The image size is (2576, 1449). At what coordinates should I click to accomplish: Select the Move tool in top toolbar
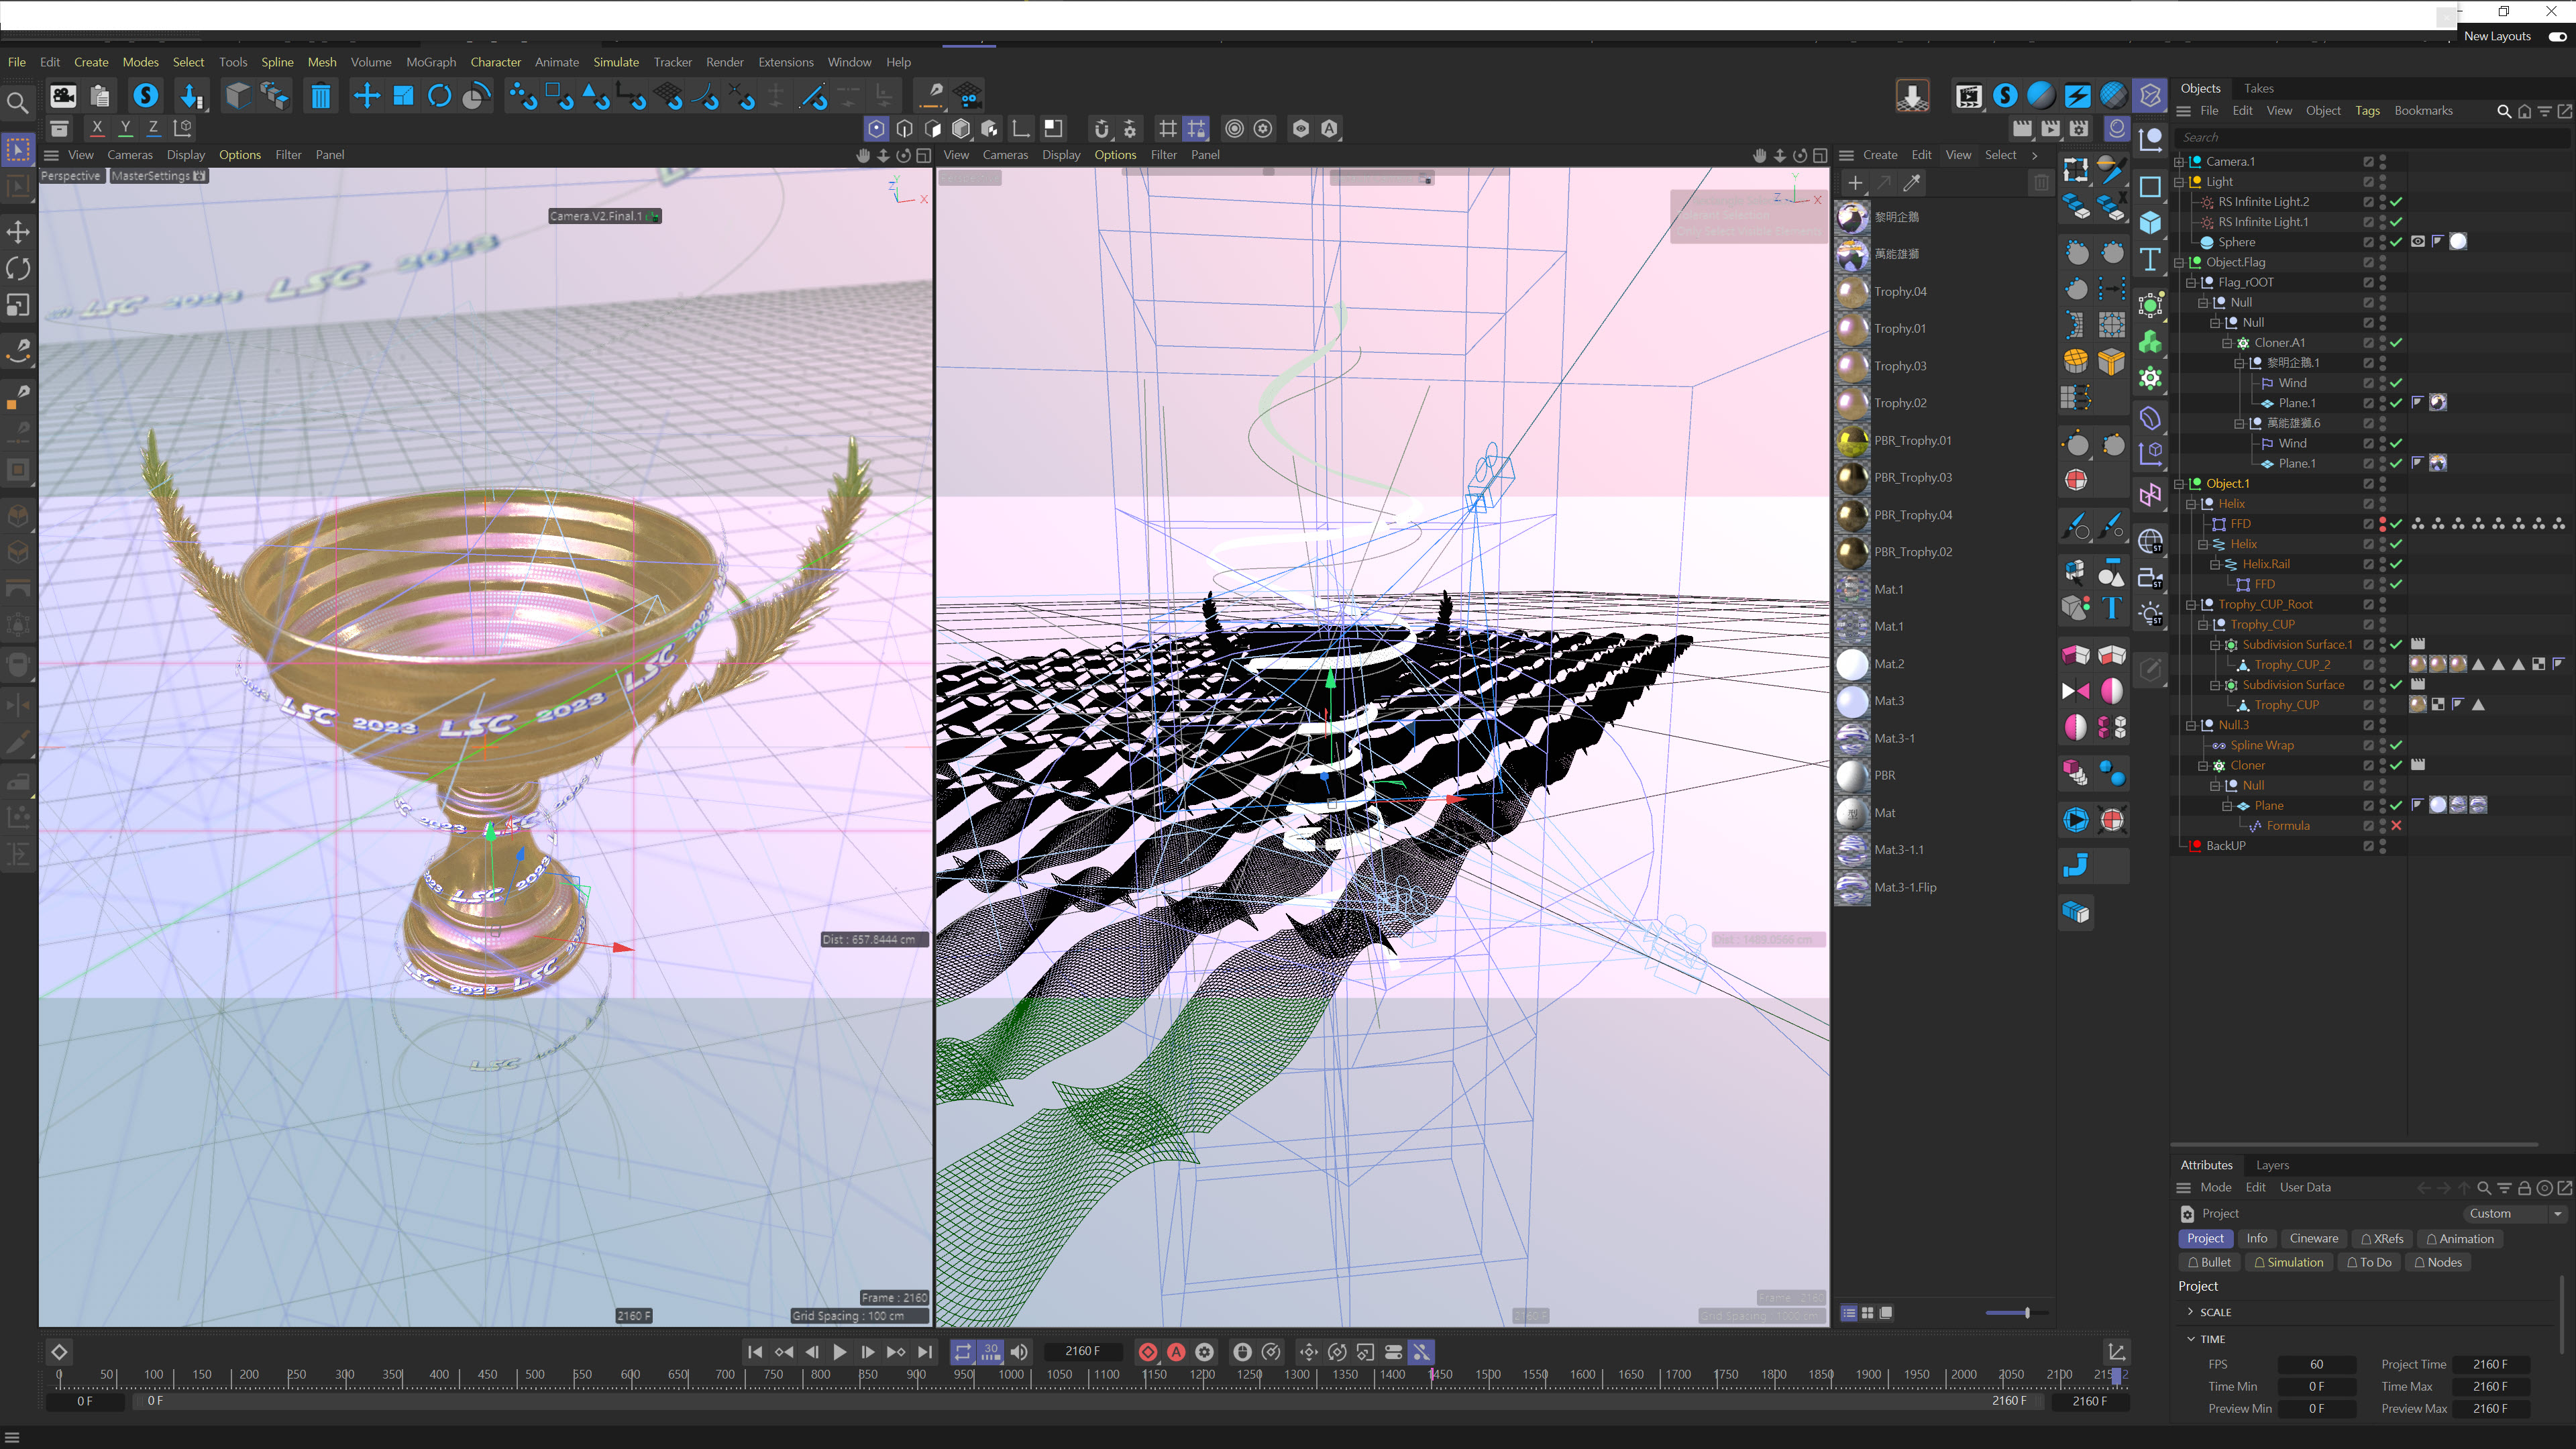(x=367, y=96)
